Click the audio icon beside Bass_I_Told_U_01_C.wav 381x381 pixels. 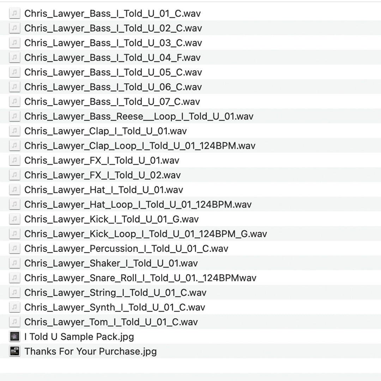tap(14, 13)
